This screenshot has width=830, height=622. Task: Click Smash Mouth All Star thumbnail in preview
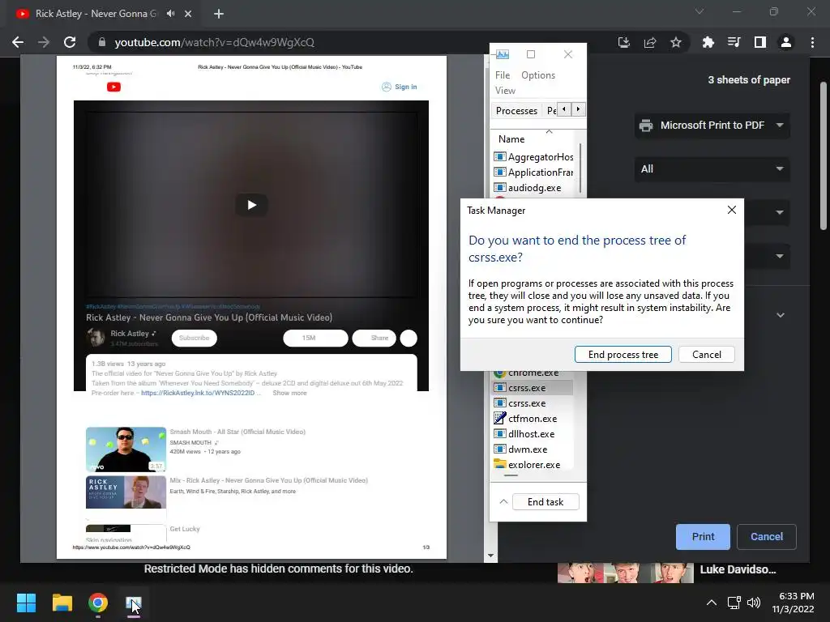[126, 449]
